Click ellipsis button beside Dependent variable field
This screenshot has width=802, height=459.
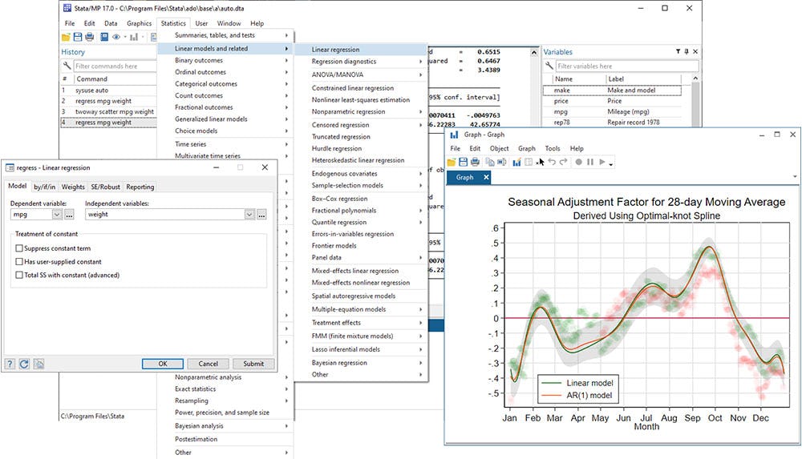coord(69,215)
